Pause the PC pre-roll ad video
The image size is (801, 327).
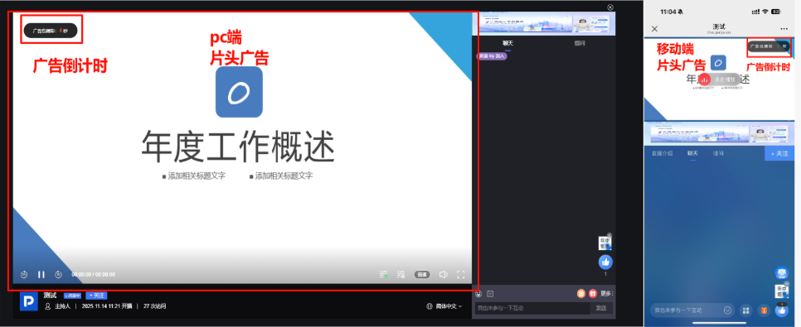pos(41,275)
